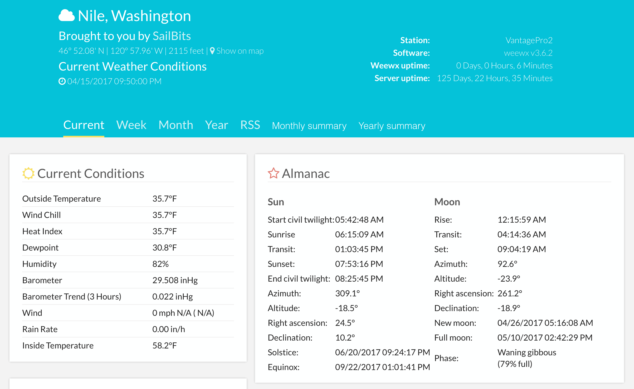Click the sun icon by Current Conditions

point(28,173)
